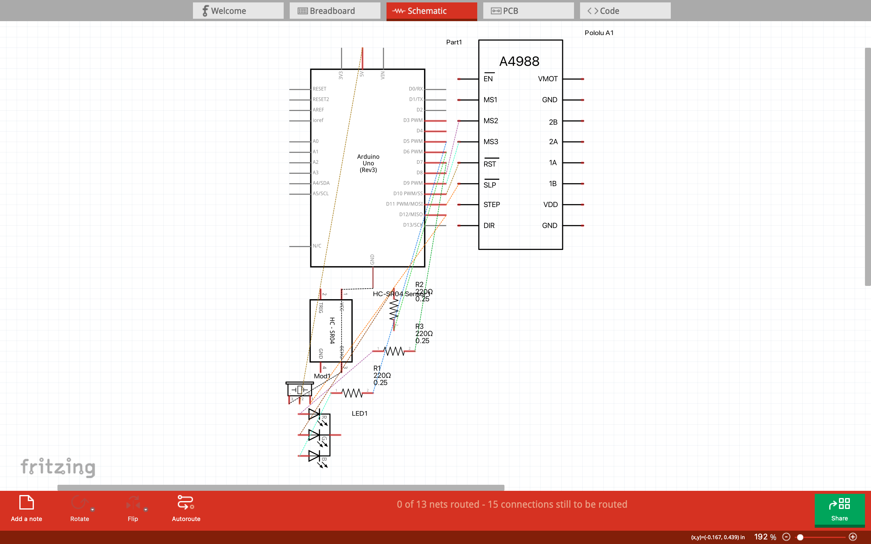Click the Arduino 5V pin
The image size is (871, 544).
tap(362, 58)
